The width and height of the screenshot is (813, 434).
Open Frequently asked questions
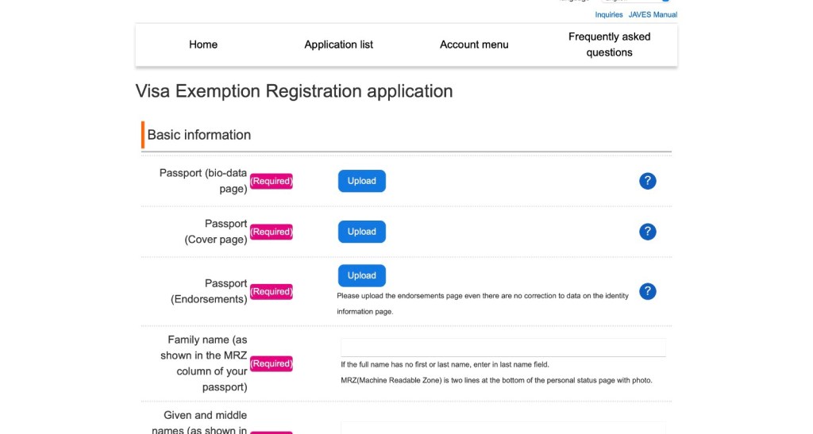(x=609, y=44)
